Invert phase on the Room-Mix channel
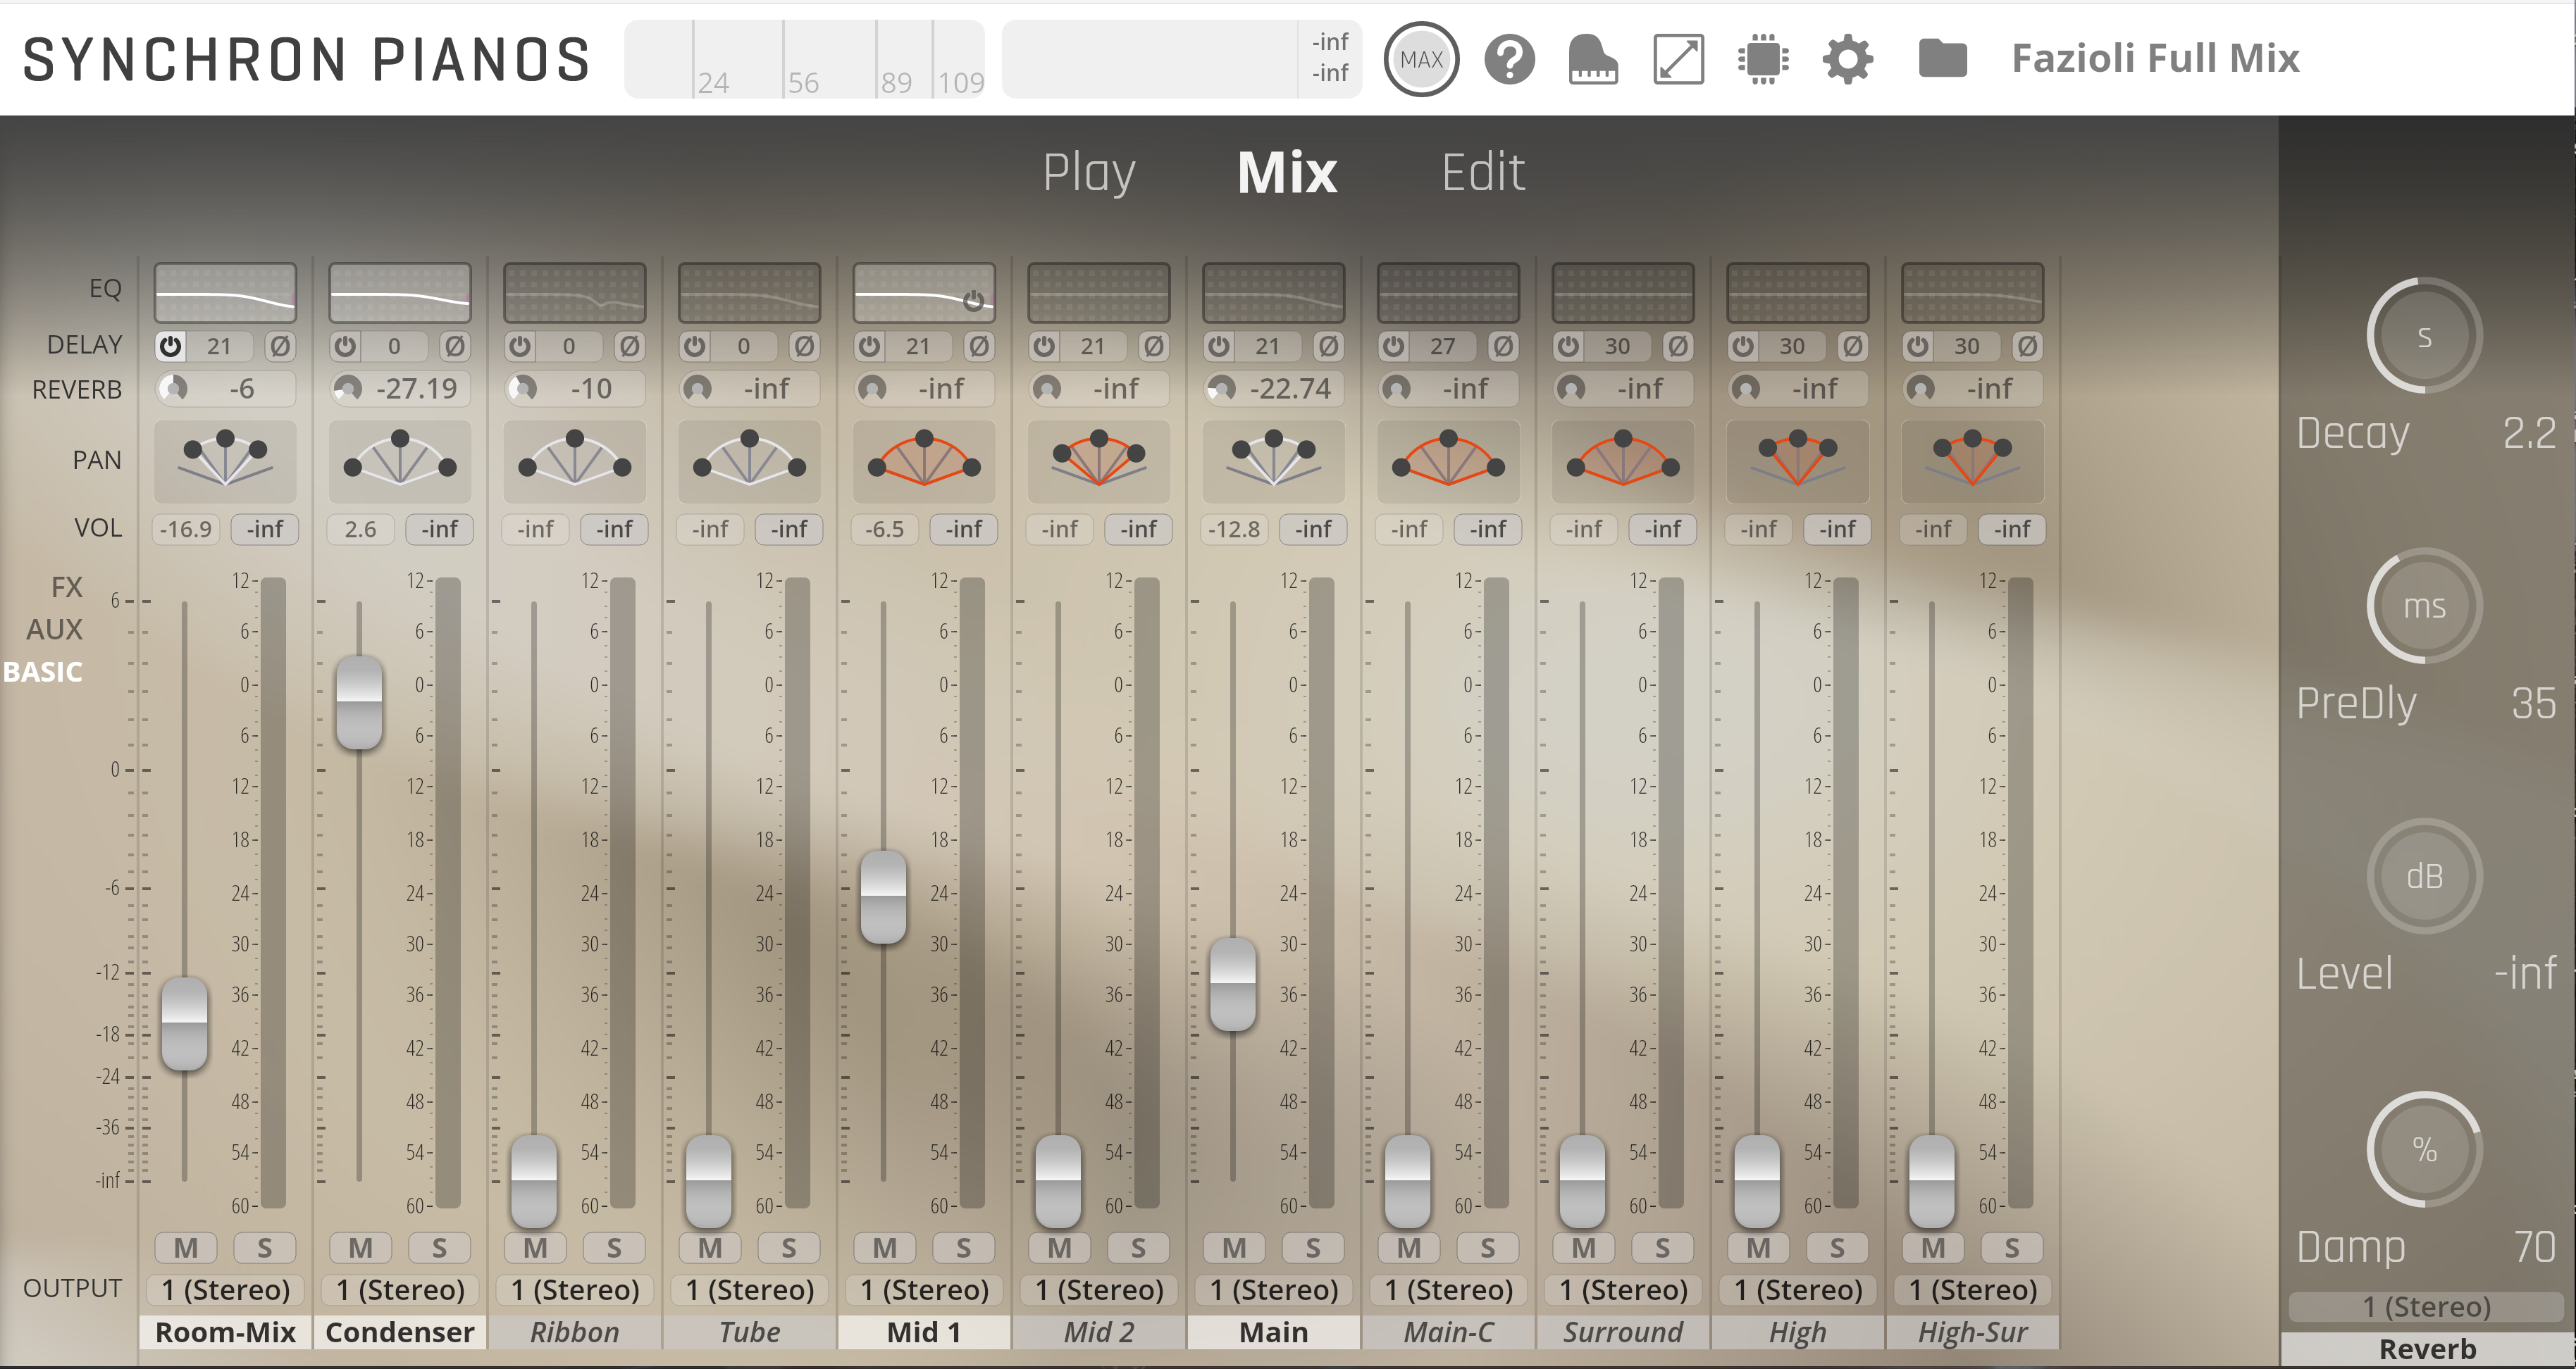This screenshot has height=1369, width=2576. pos(280,346)
